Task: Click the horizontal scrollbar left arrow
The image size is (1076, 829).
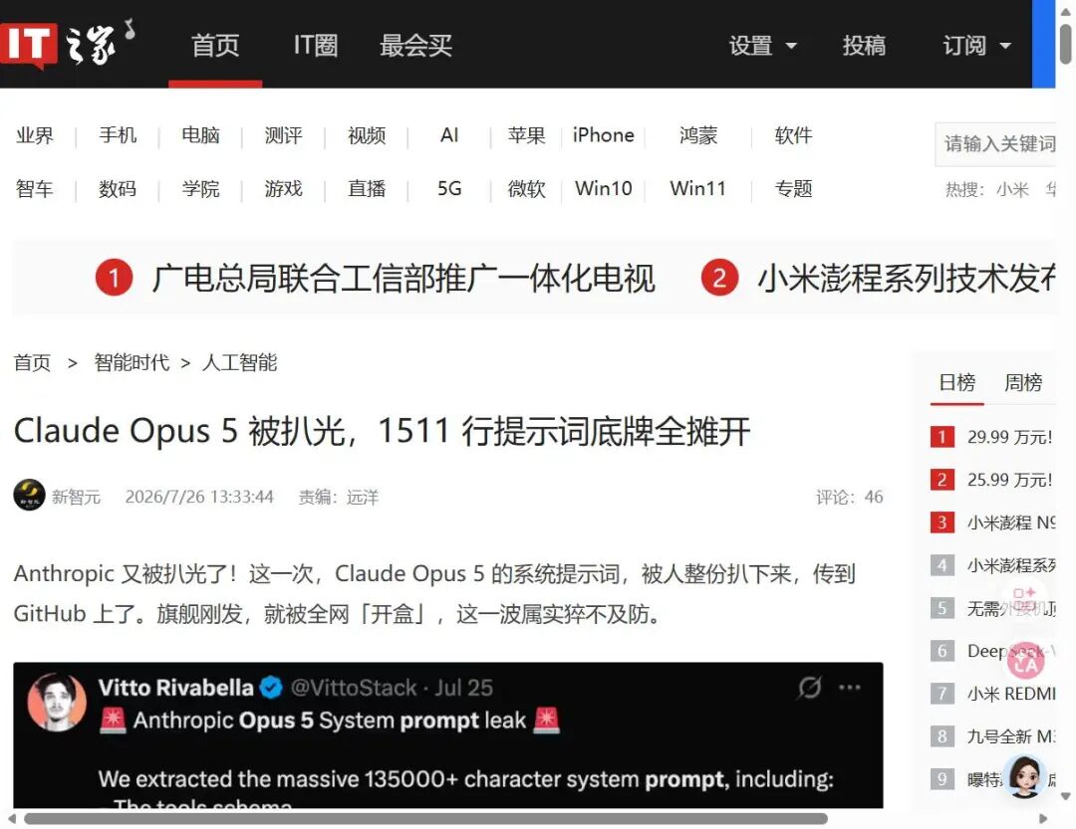Action: pos(12,819)
